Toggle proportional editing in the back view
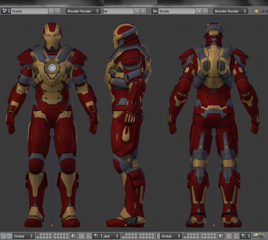 click(229, 236)
